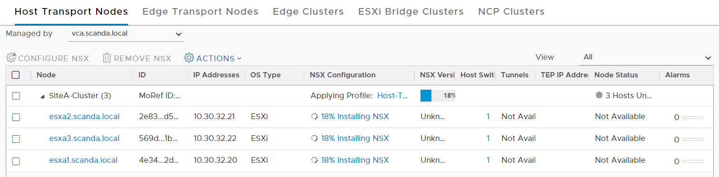Click the Configure NSX gear icon

[x=11, y=58]
